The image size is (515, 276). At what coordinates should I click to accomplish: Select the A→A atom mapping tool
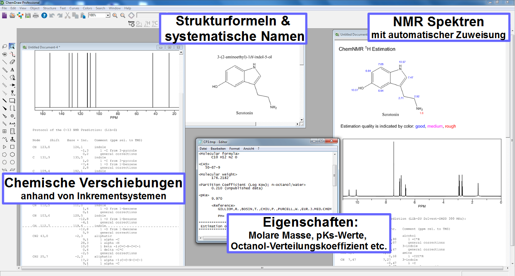coord(12,124)
